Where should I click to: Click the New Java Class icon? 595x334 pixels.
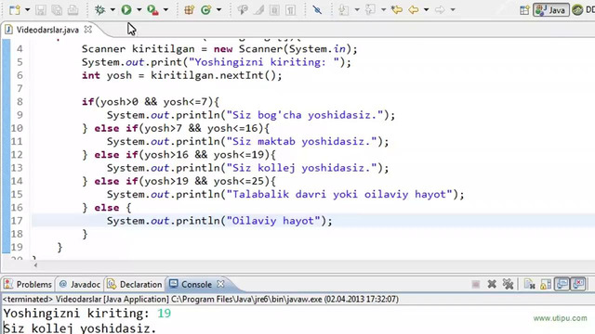coord(206,10)
